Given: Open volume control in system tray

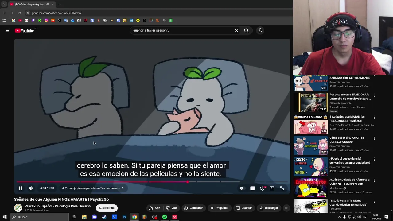Looking at the screenshot, I should [x=359, y=217].
